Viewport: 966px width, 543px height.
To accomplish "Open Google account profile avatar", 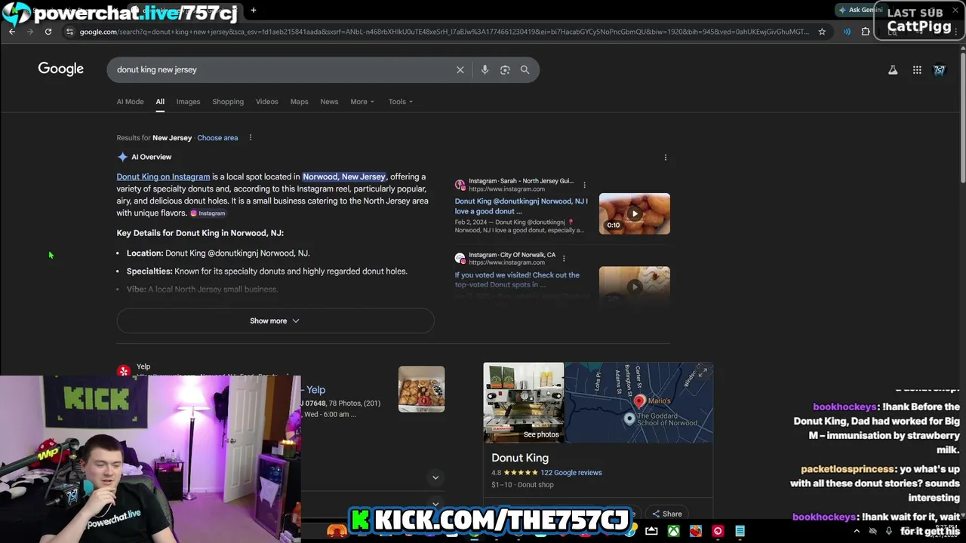I will [940, 69].
